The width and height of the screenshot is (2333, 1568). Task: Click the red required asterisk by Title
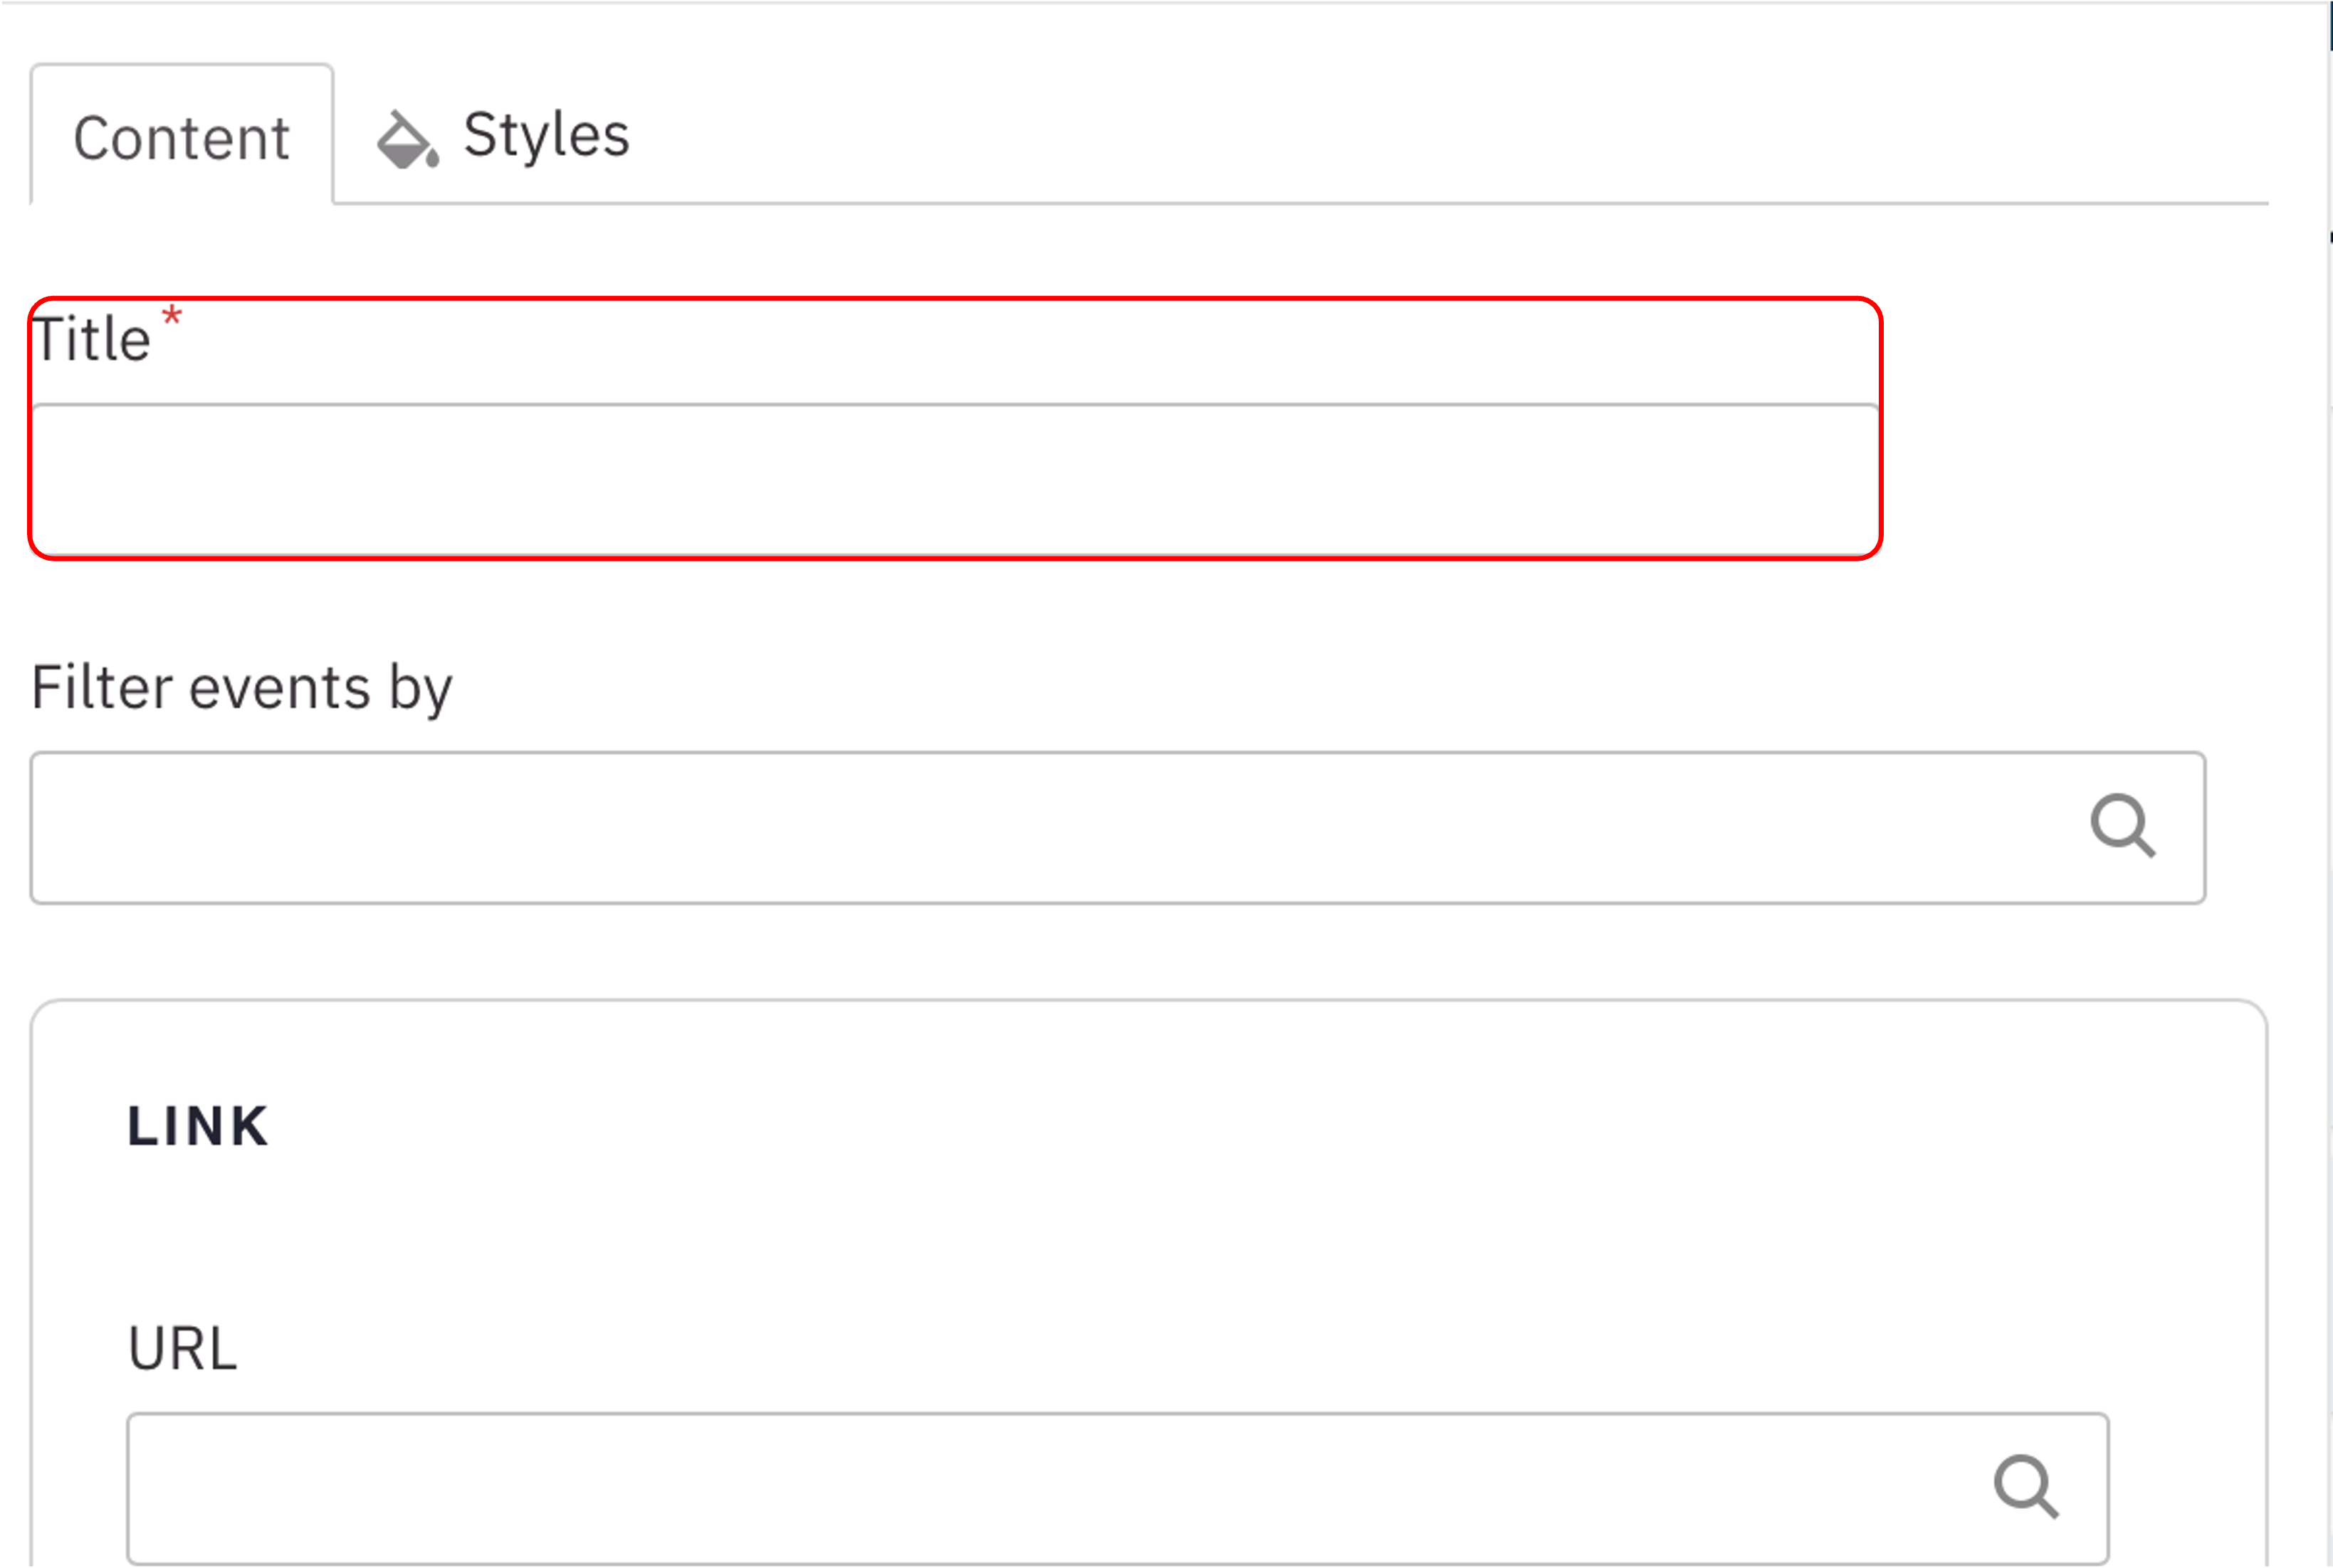172,317
